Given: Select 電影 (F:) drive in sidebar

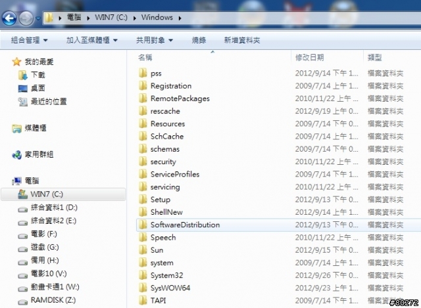Looking at the screenshot, I should coord(37,234).
